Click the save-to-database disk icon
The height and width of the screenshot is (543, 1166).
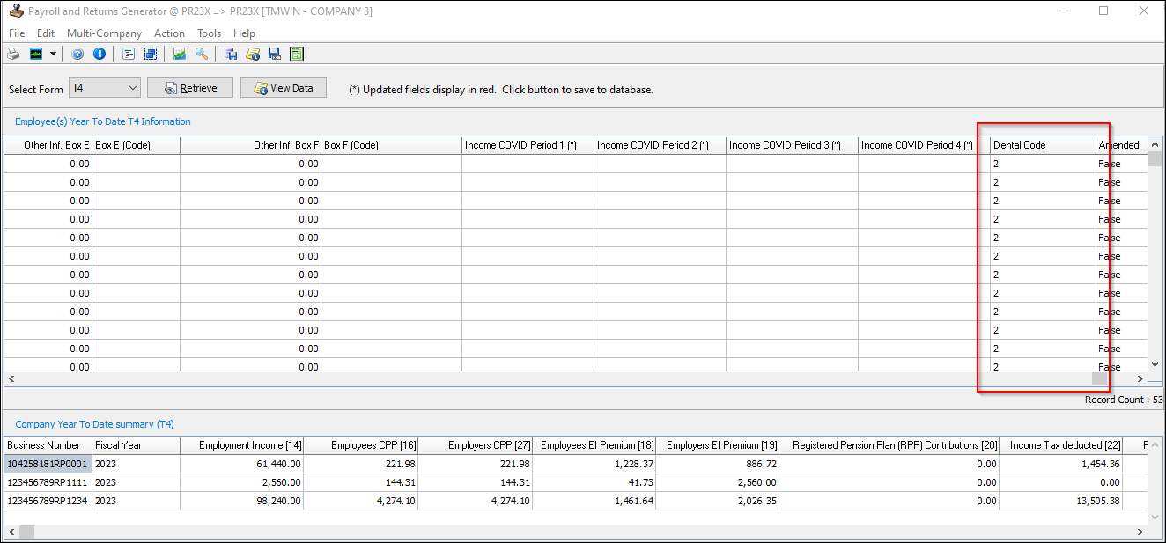coord(274,53)
